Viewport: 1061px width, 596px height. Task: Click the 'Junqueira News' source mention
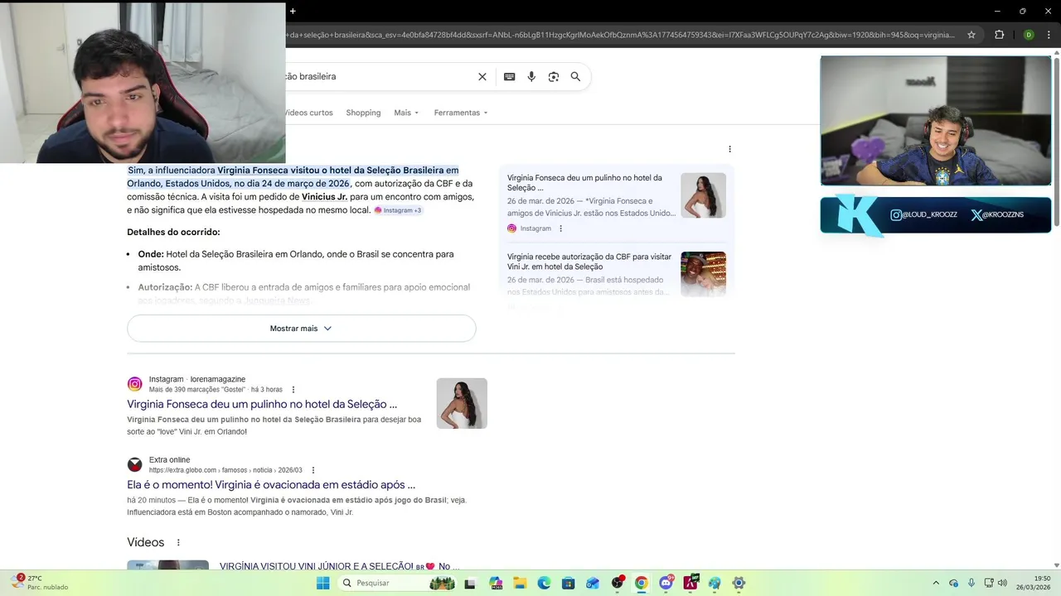click(278, 300)
